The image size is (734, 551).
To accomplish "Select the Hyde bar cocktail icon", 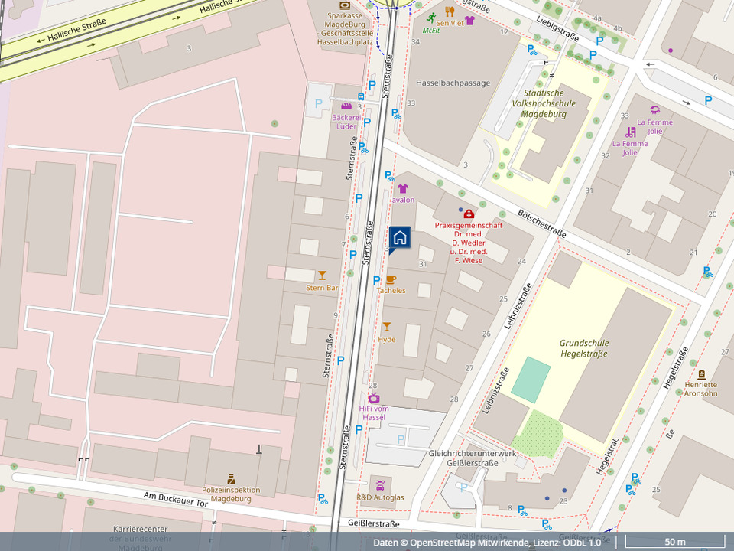I will click(386, 327).
